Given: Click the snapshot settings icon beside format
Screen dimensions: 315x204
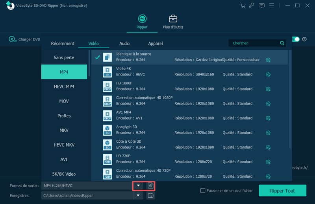Looking at the screenshot, I should 150,186.
